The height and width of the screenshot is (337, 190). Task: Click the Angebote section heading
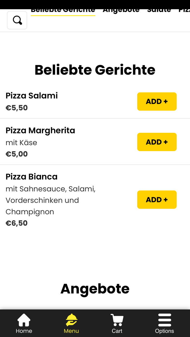point(95,289)
